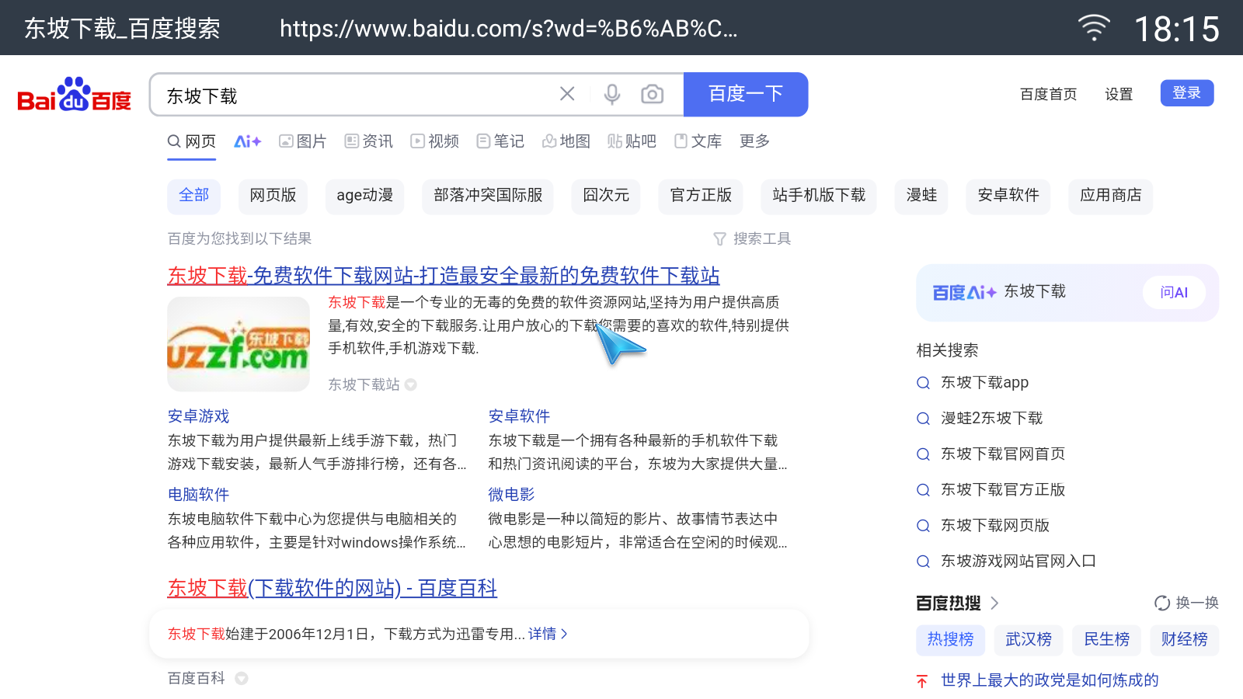Switch to the 图片 tab
The image size is (1243, 699).
click(302, 141)
